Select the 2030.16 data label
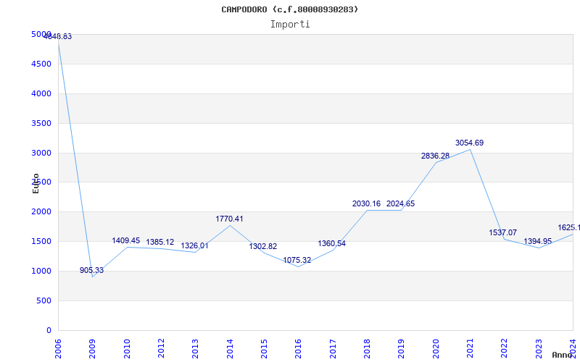The image size is (580, 362). (366, 204)
